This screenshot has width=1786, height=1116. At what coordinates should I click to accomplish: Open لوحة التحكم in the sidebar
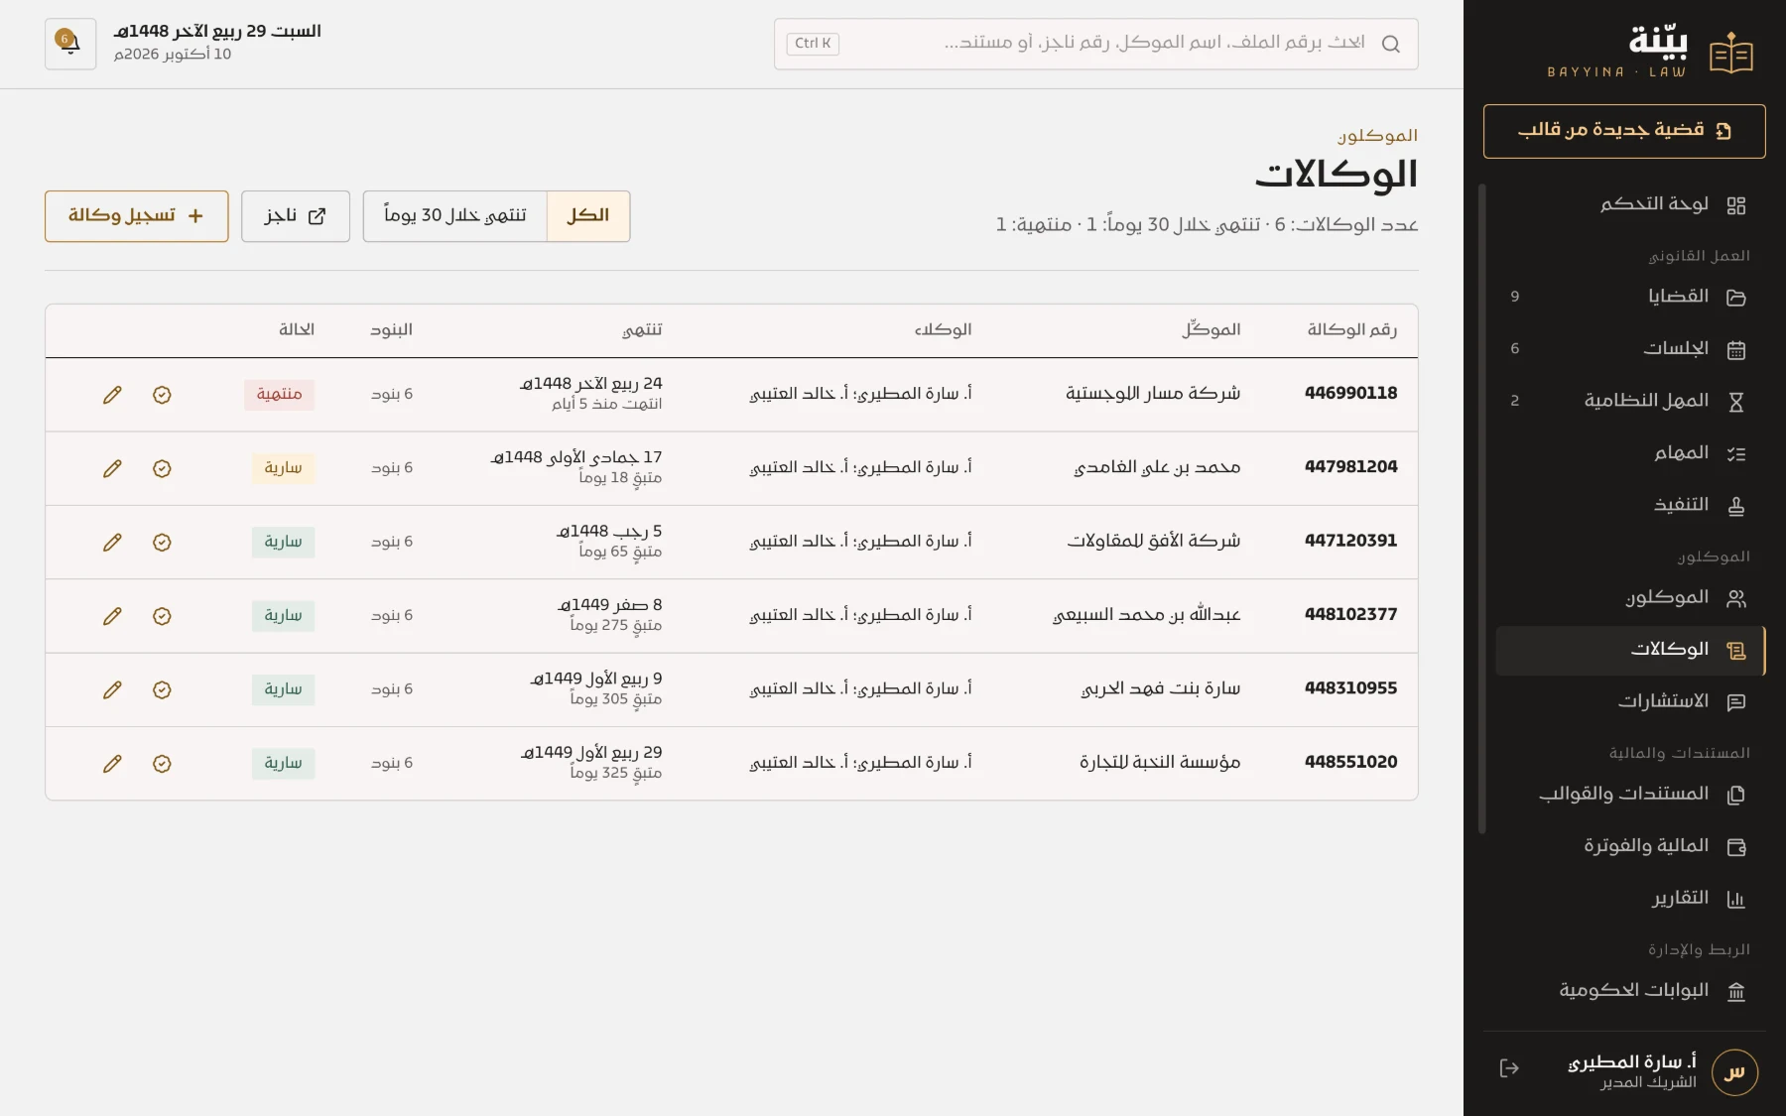point(1629,204)
